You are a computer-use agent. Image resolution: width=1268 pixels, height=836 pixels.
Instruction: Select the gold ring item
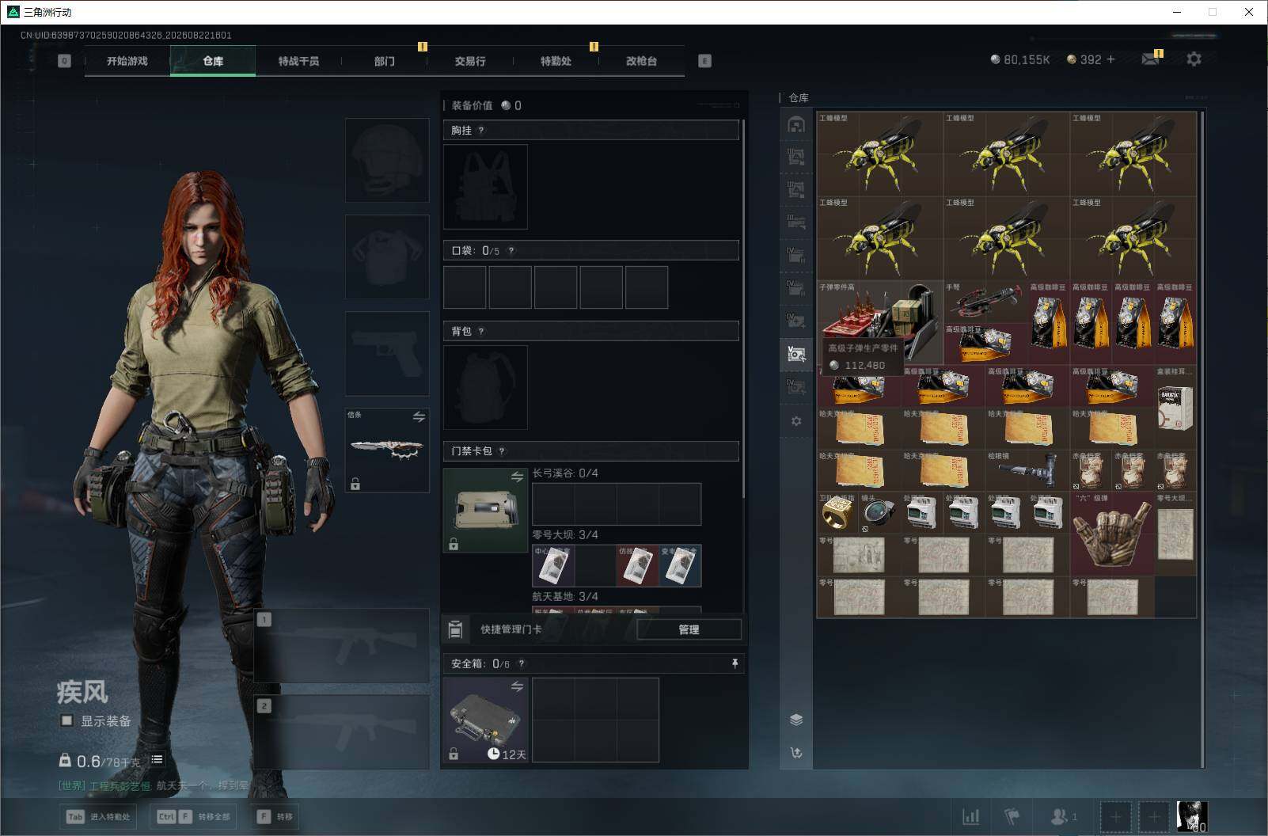pyautogui.click(x=838, y=513)
